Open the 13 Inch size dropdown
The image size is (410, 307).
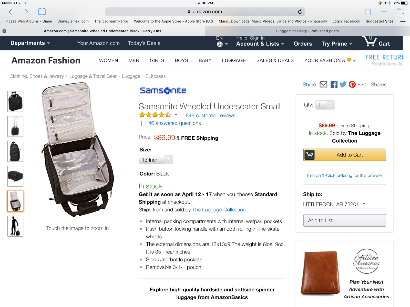[x=156, y=160]
